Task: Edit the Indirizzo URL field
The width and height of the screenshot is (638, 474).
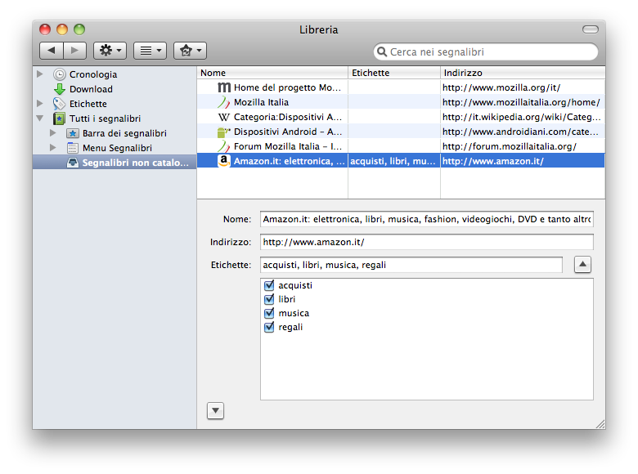Action: point(426,242)
